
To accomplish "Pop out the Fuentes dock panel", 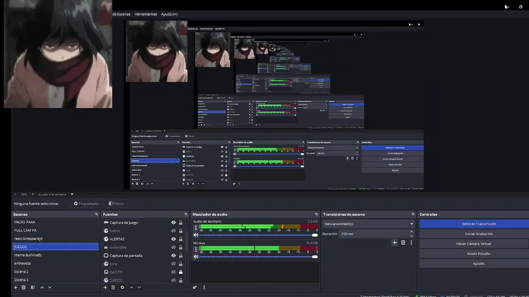I will (186, 214).
